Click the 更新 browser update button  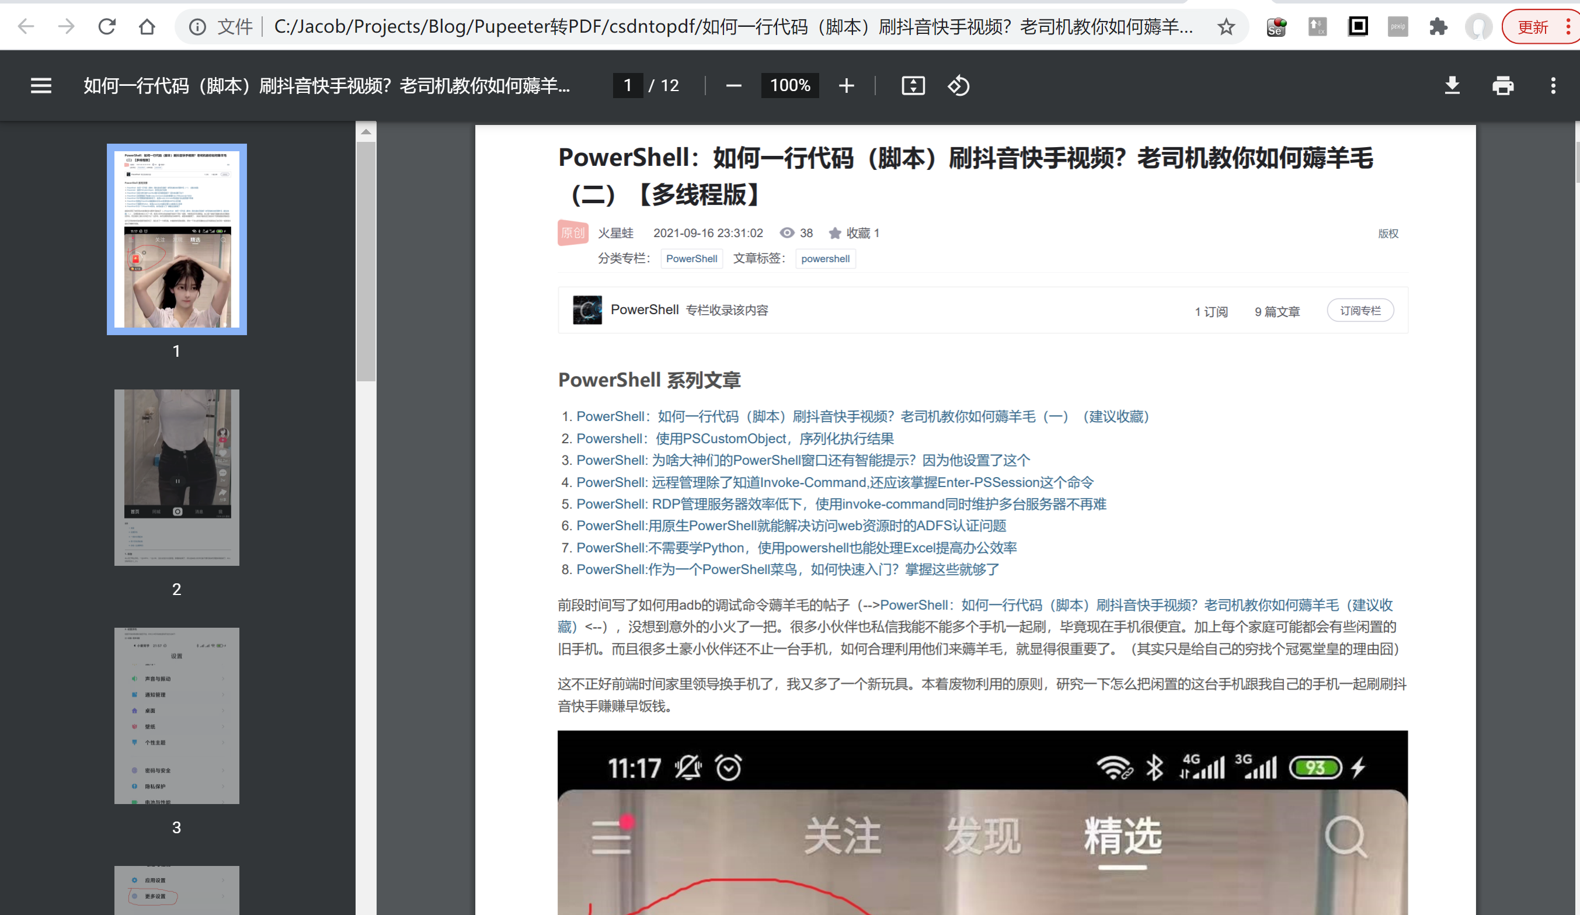pyautogui.click(x=1533, y=27)
